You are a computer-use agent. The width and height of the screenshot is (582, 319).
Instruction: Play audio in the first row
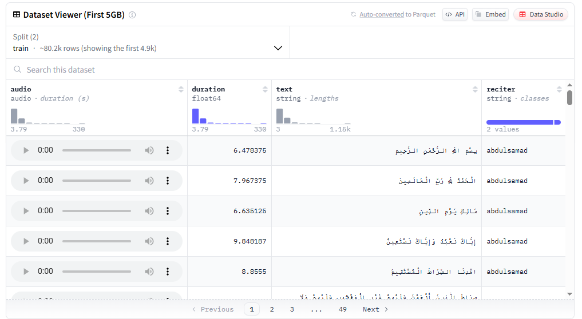(26, 150)
